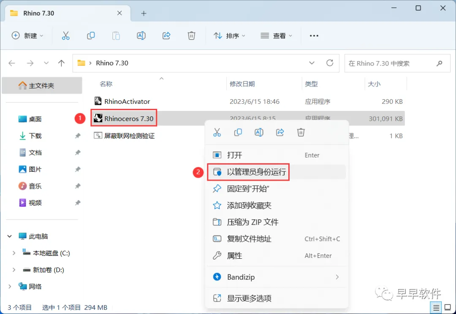Switch to details view in the status bar
Screen dimensions: 456x314
(436, 307)
